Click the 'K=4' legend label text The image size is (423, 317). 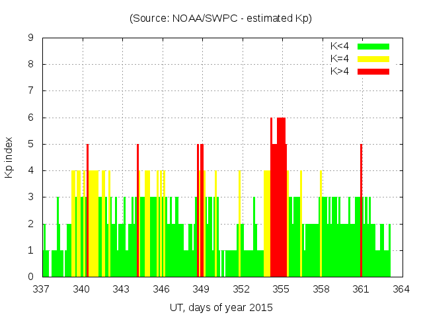coord(340,59)
